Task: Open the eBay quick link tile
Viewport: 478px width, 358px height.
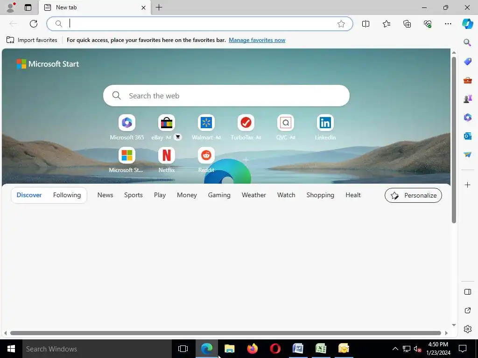Action: pos(167,127)
